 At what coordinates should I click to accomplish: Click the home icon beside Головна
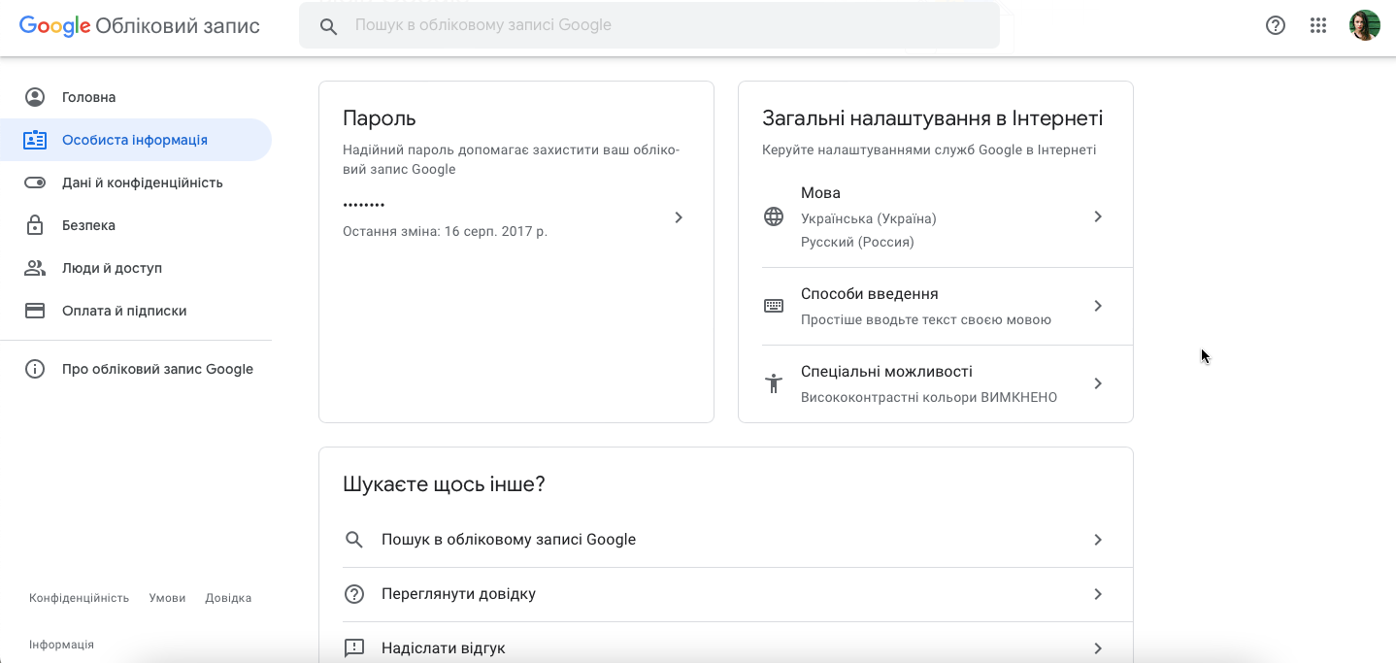tap(35, 96)
